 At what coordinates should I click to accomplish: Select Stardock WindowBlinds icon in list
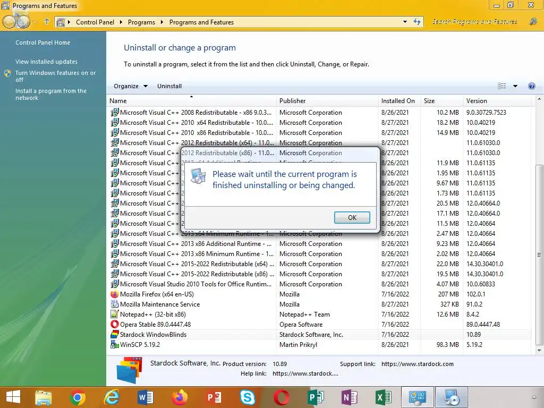click(x=115, y=335)
